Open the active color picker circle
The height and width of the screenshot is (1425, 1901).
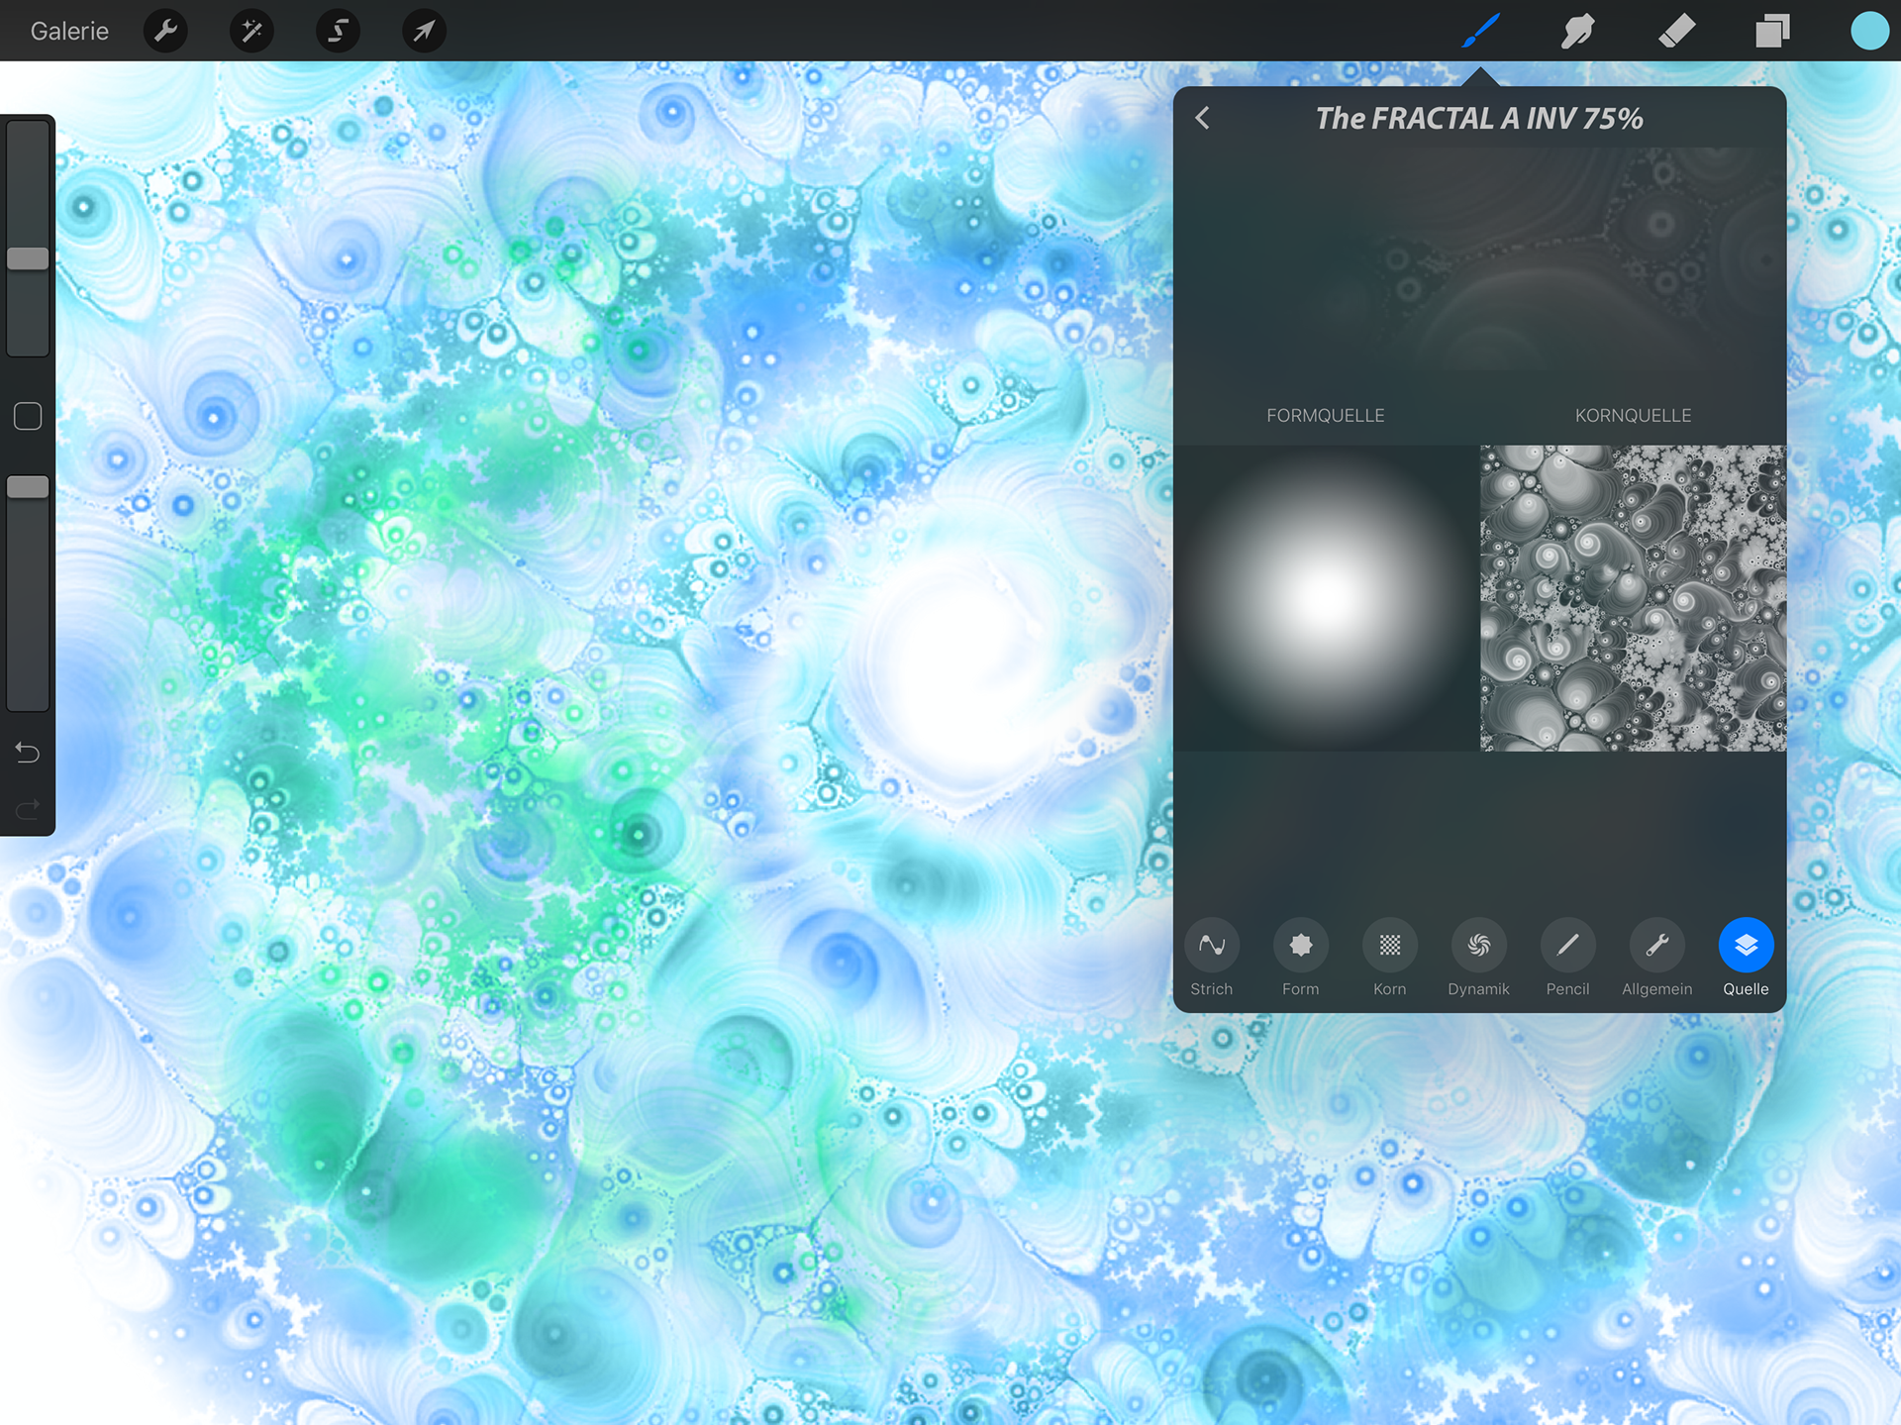click(x=1869, y=31)
